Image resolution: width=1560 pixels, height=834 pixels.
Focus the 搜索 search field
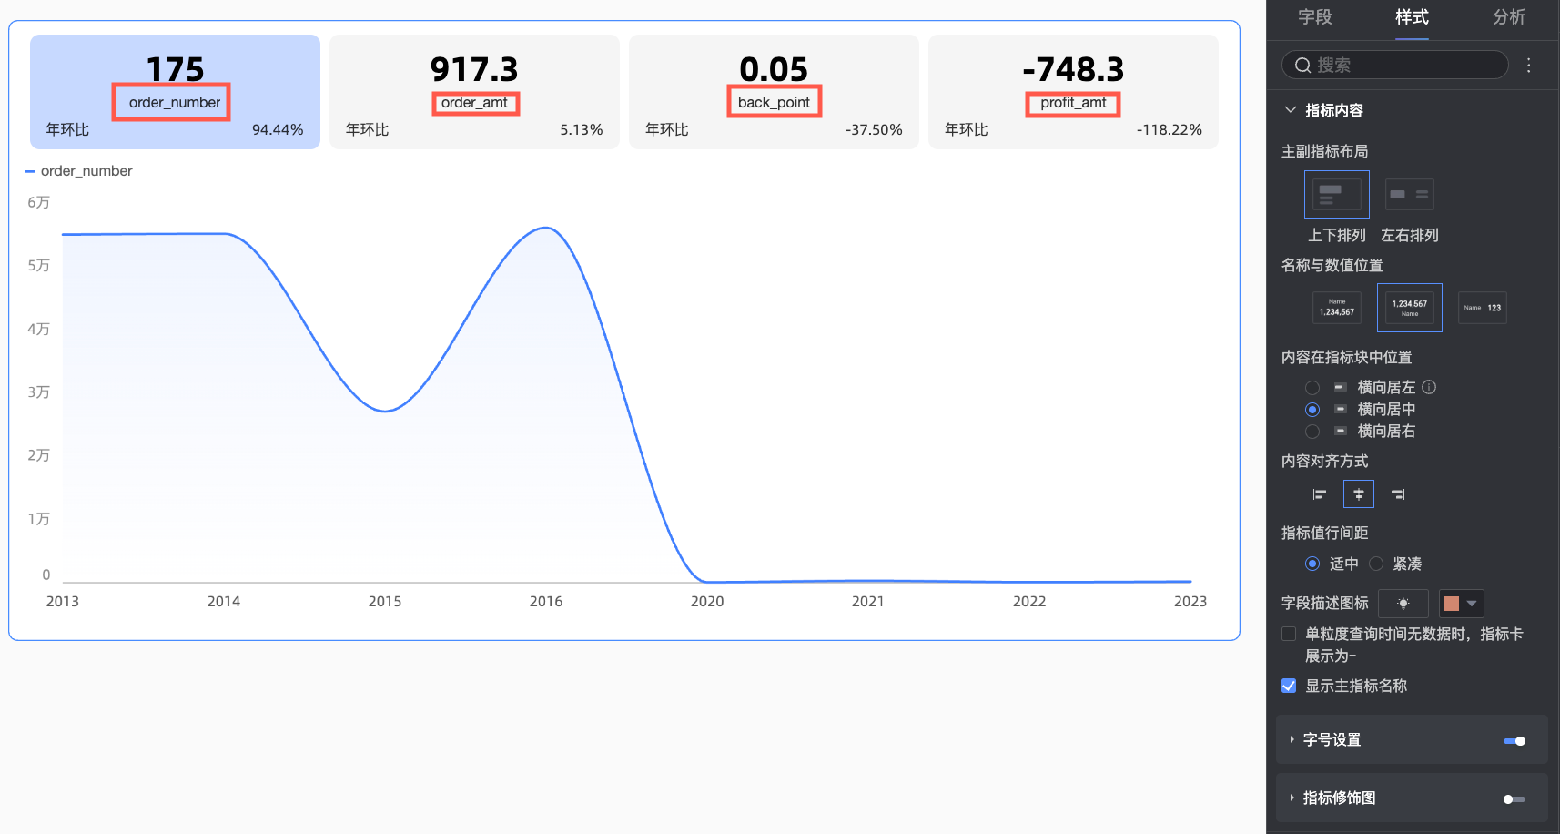point(1394,65)
